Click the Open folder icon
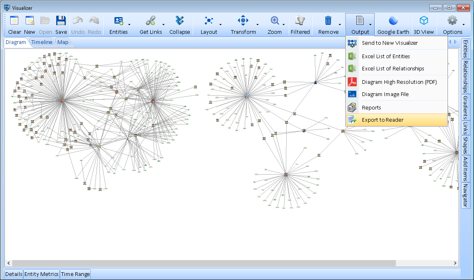474x280 pixels. pyautogui.click(x=45, y=20)
